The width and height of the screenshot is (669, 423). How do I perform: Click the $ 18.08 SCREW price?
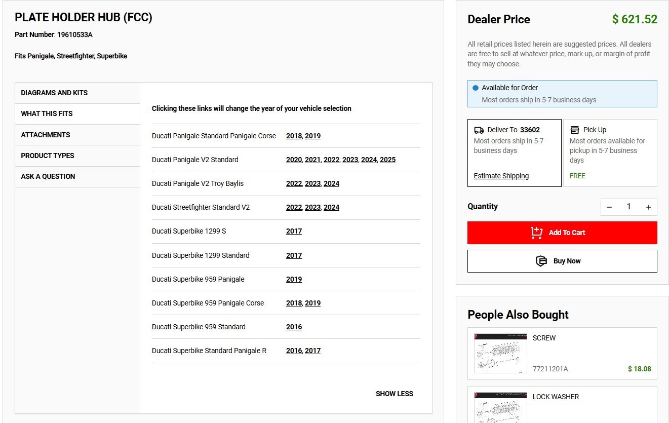[x=639, y=369]
